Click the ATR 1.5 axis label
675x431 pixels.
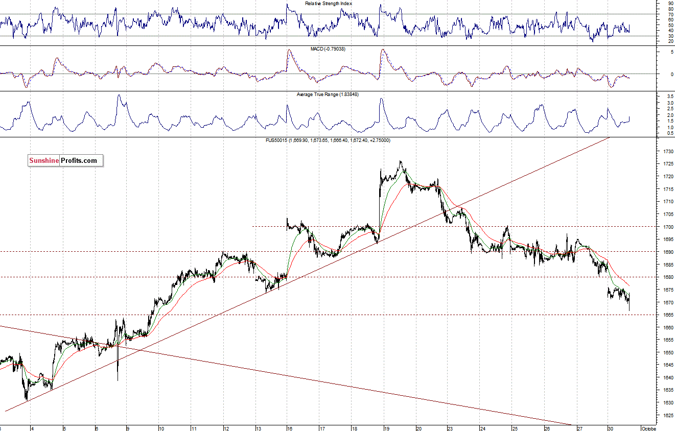pos(670,121)
